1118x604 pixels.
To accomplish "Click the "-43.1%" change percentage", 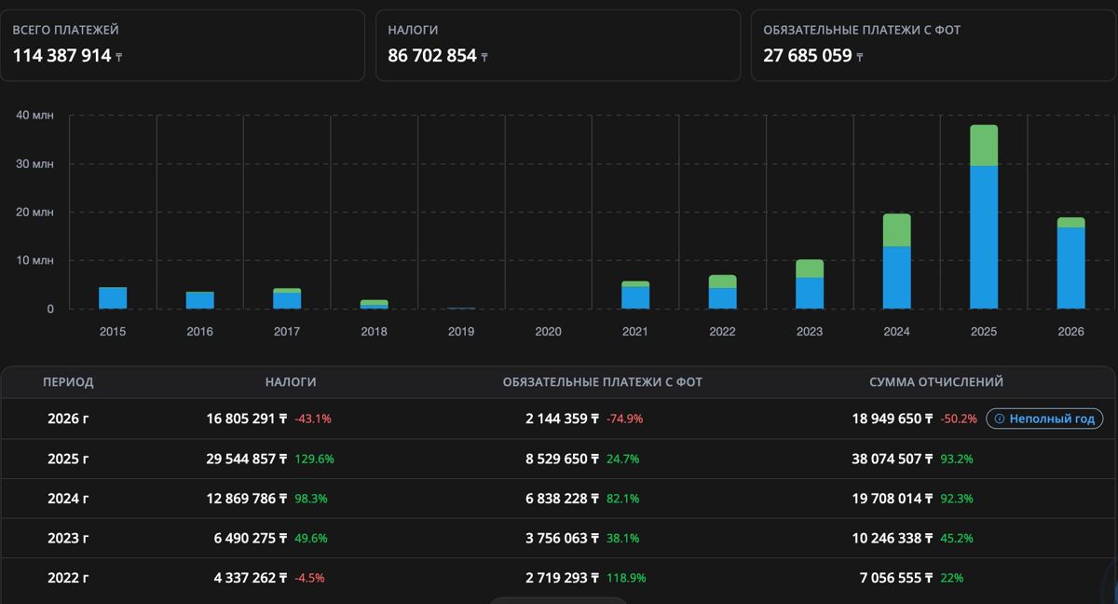I will [x=313, y=419].
